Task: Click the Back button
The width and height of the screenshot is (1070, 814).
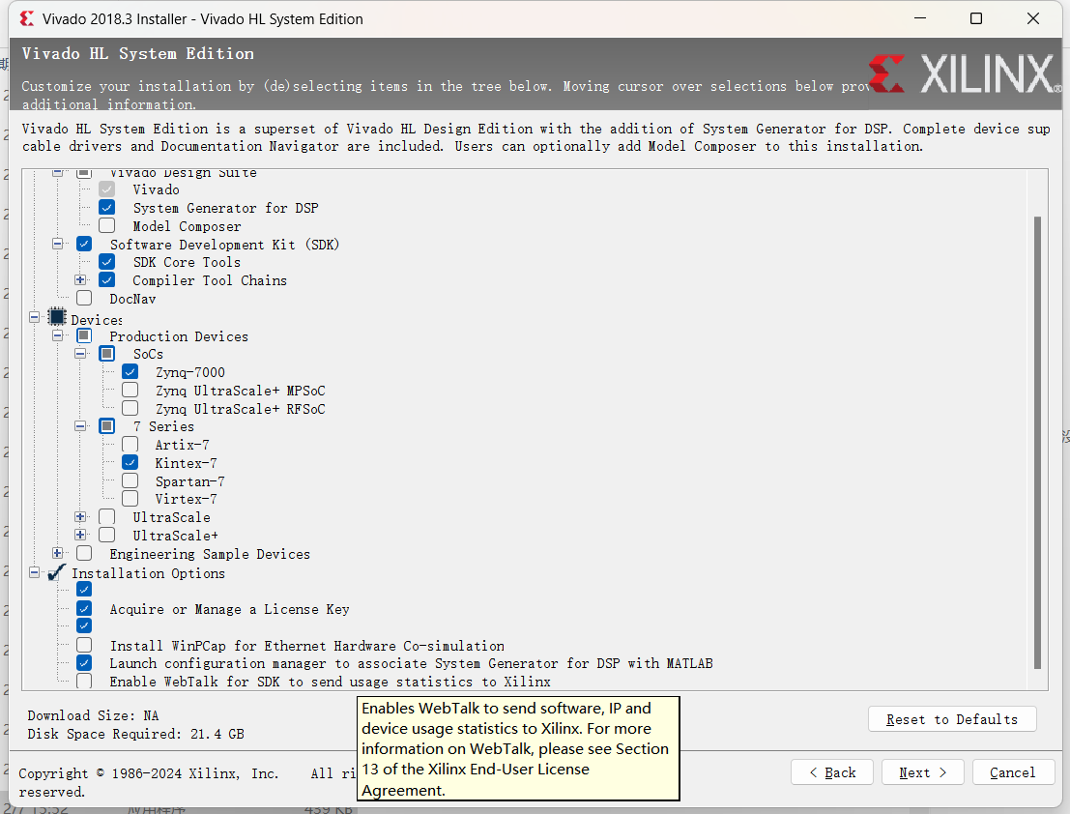Action: click(832, 772)
